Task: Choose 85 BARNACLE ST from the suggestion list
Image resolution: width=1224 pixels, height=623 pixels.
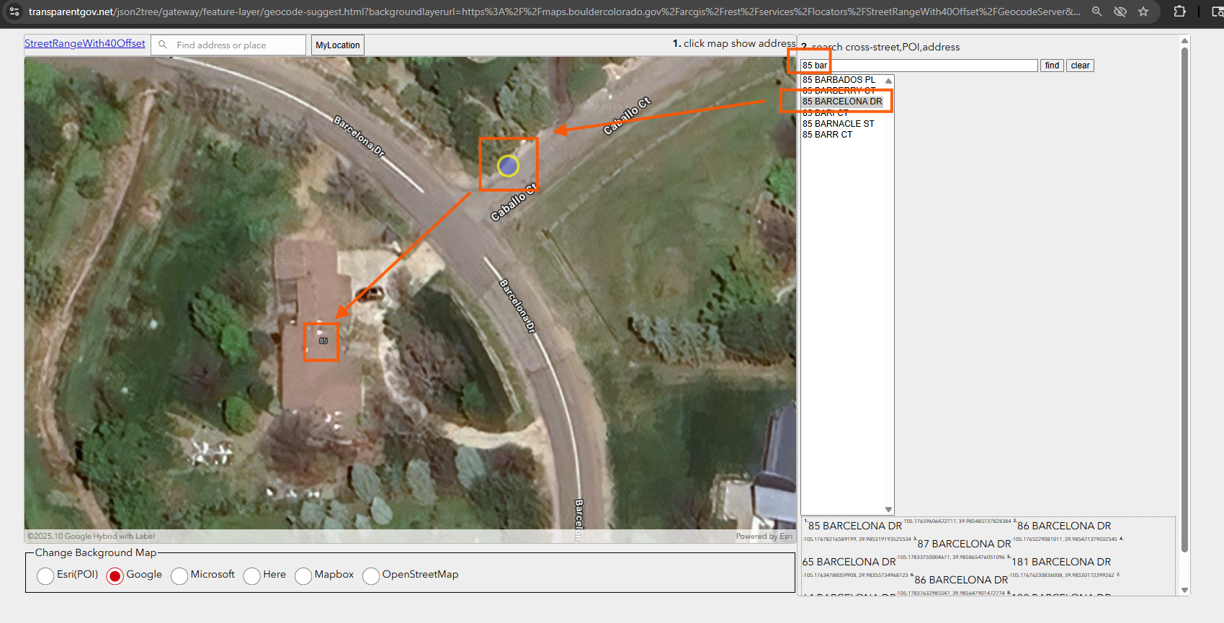Action: pos(838,124)
